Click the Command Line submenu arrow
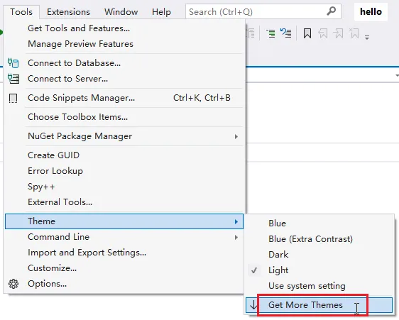 click(x=236, y=238)
